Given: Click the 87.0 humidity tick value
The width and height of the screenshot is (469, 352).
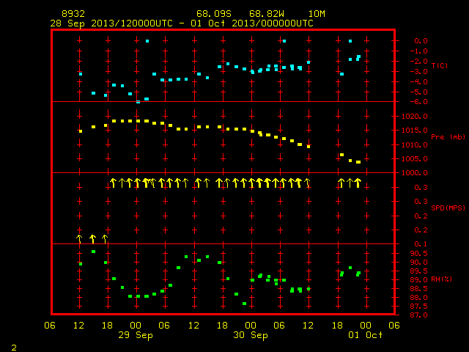Looking at the screenshot, I should [x=418, y=315].
